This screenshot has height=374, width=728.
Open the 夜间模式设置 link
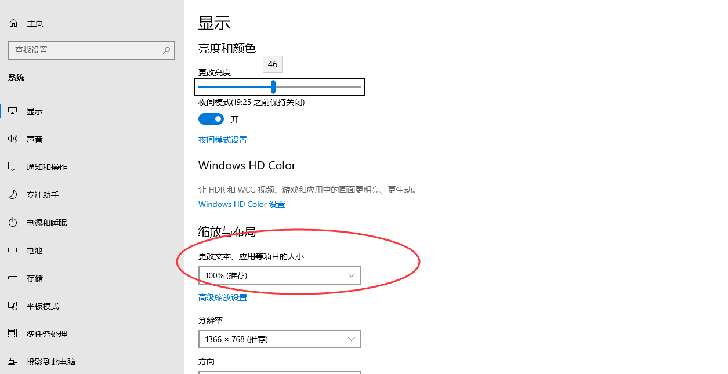pos(223,140)
